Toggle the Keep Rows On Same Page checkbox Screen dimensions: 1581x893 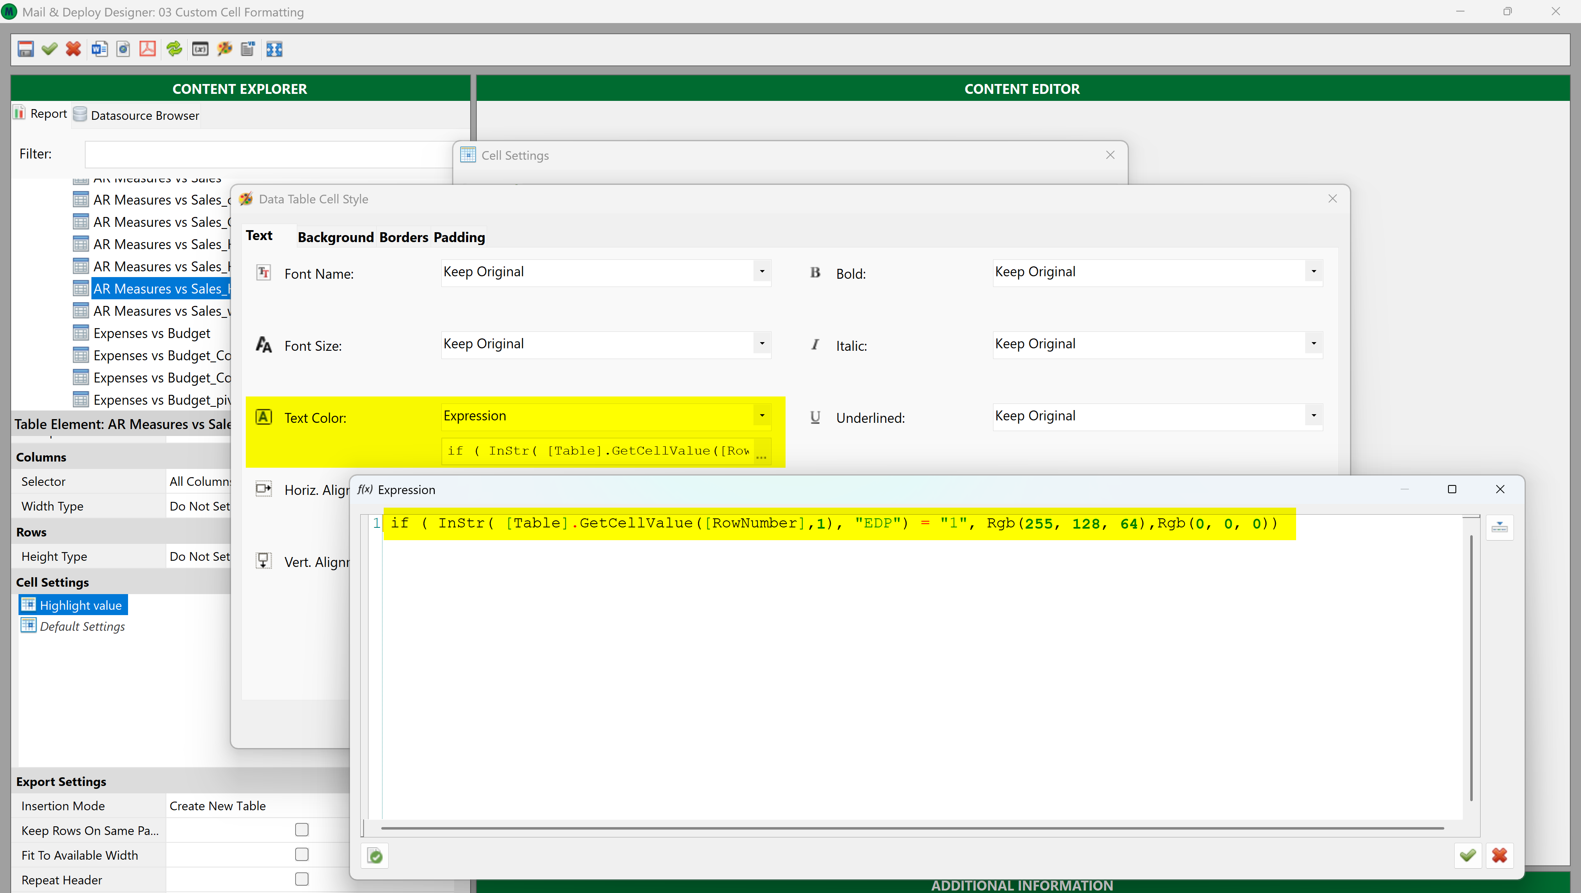301,830
